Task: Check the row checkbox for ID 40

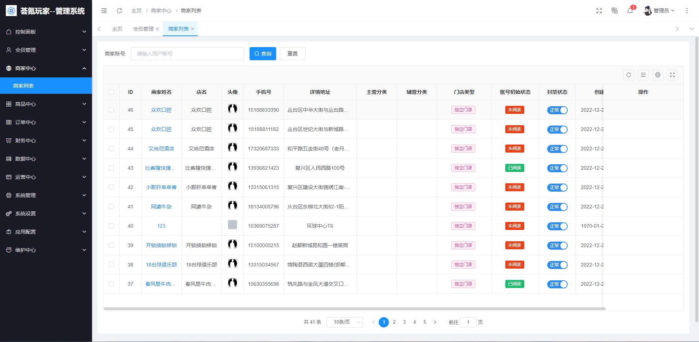Action: click(111, 226)
